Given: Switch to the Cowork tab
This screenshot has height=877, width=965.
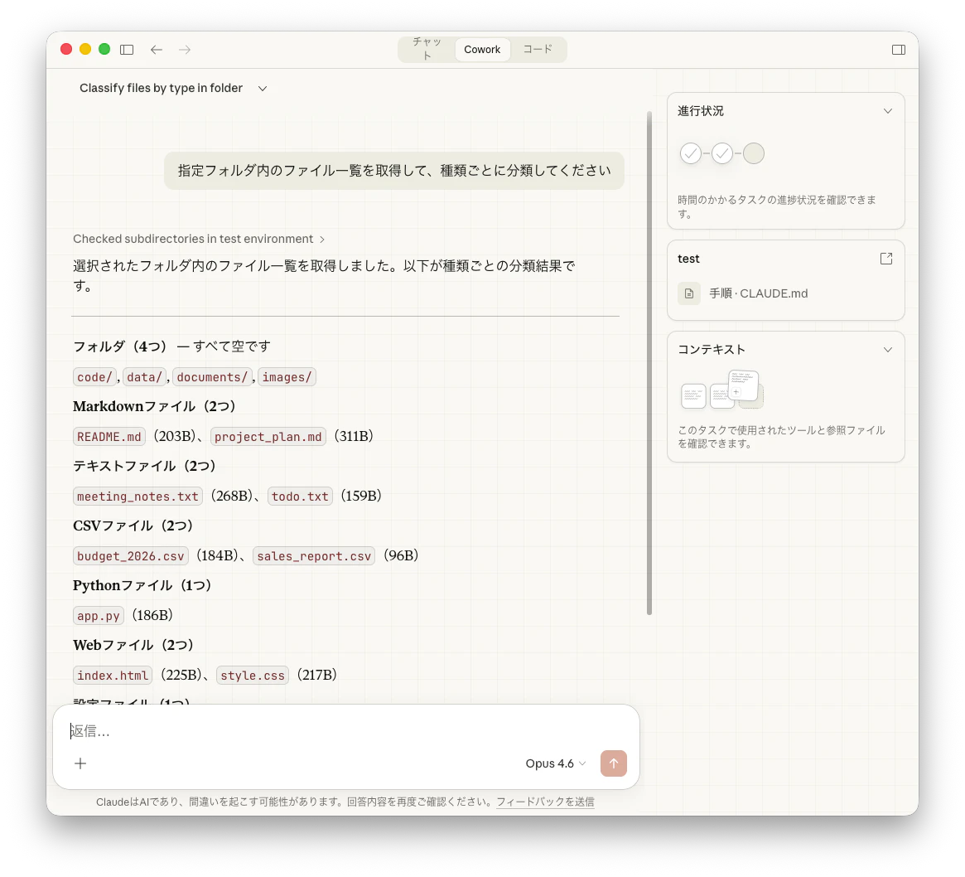Looking at the screenshot, I should point(482,49).
